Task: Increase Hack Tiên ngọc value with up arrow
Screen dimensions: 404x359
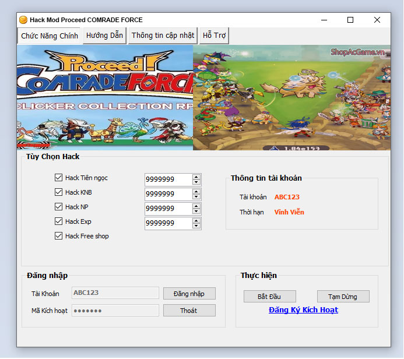Action: (x=196, y=177)
